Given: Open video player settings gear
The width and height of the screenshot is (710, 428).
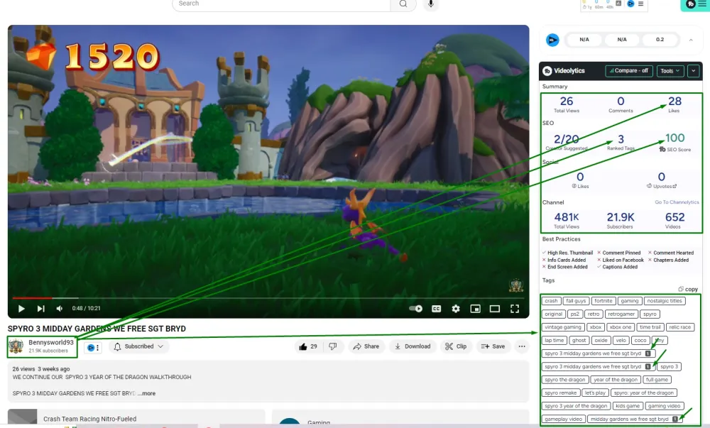Looking at the screenshot, I should click(456, 309).
